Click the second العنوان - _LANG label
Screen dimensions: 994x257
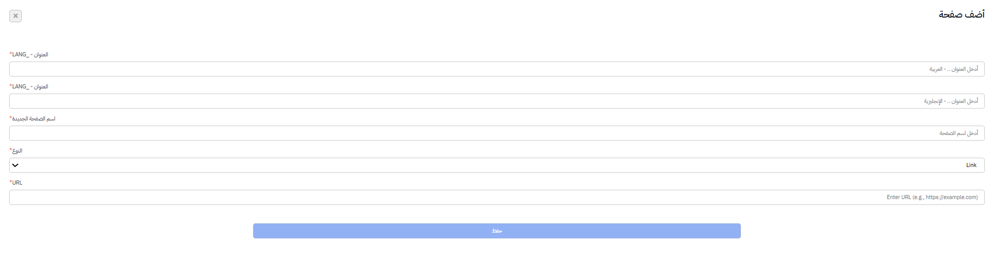pyautogui.click(x=30, y=86)
